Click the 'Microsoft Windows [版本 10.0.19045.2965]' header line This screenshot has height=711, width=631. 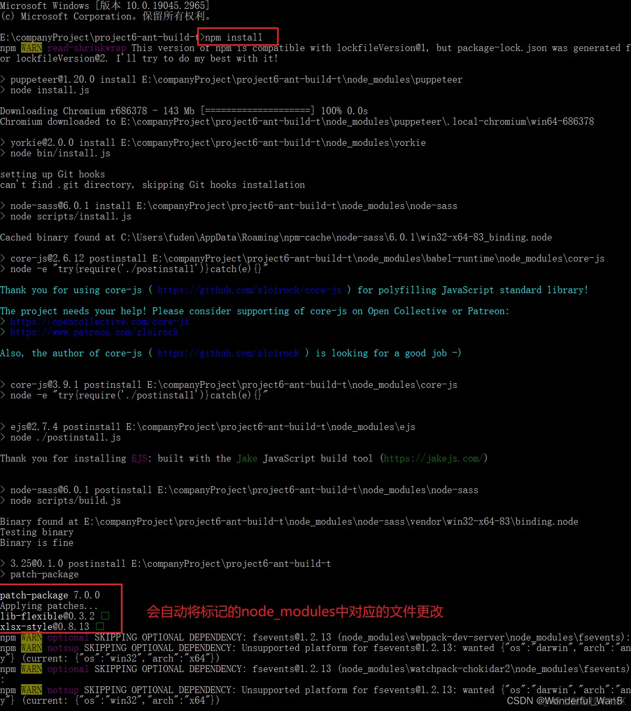point(105,6)
